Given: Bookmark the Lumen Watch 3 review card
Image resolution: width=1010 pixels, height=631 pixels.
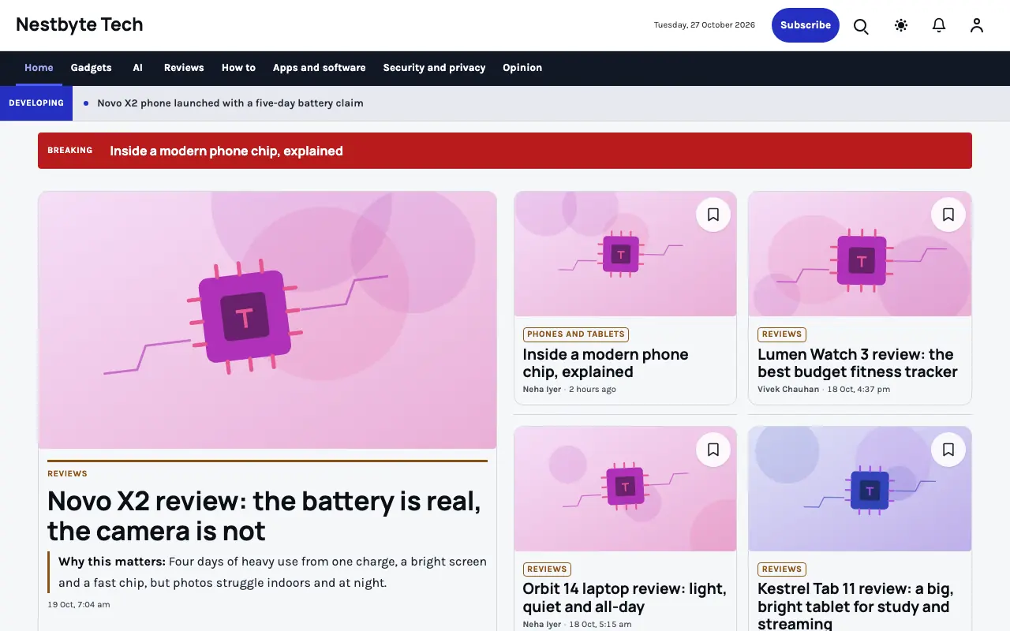Looking at the screenshot, I should pyautogui.click(x=948, y=215).
